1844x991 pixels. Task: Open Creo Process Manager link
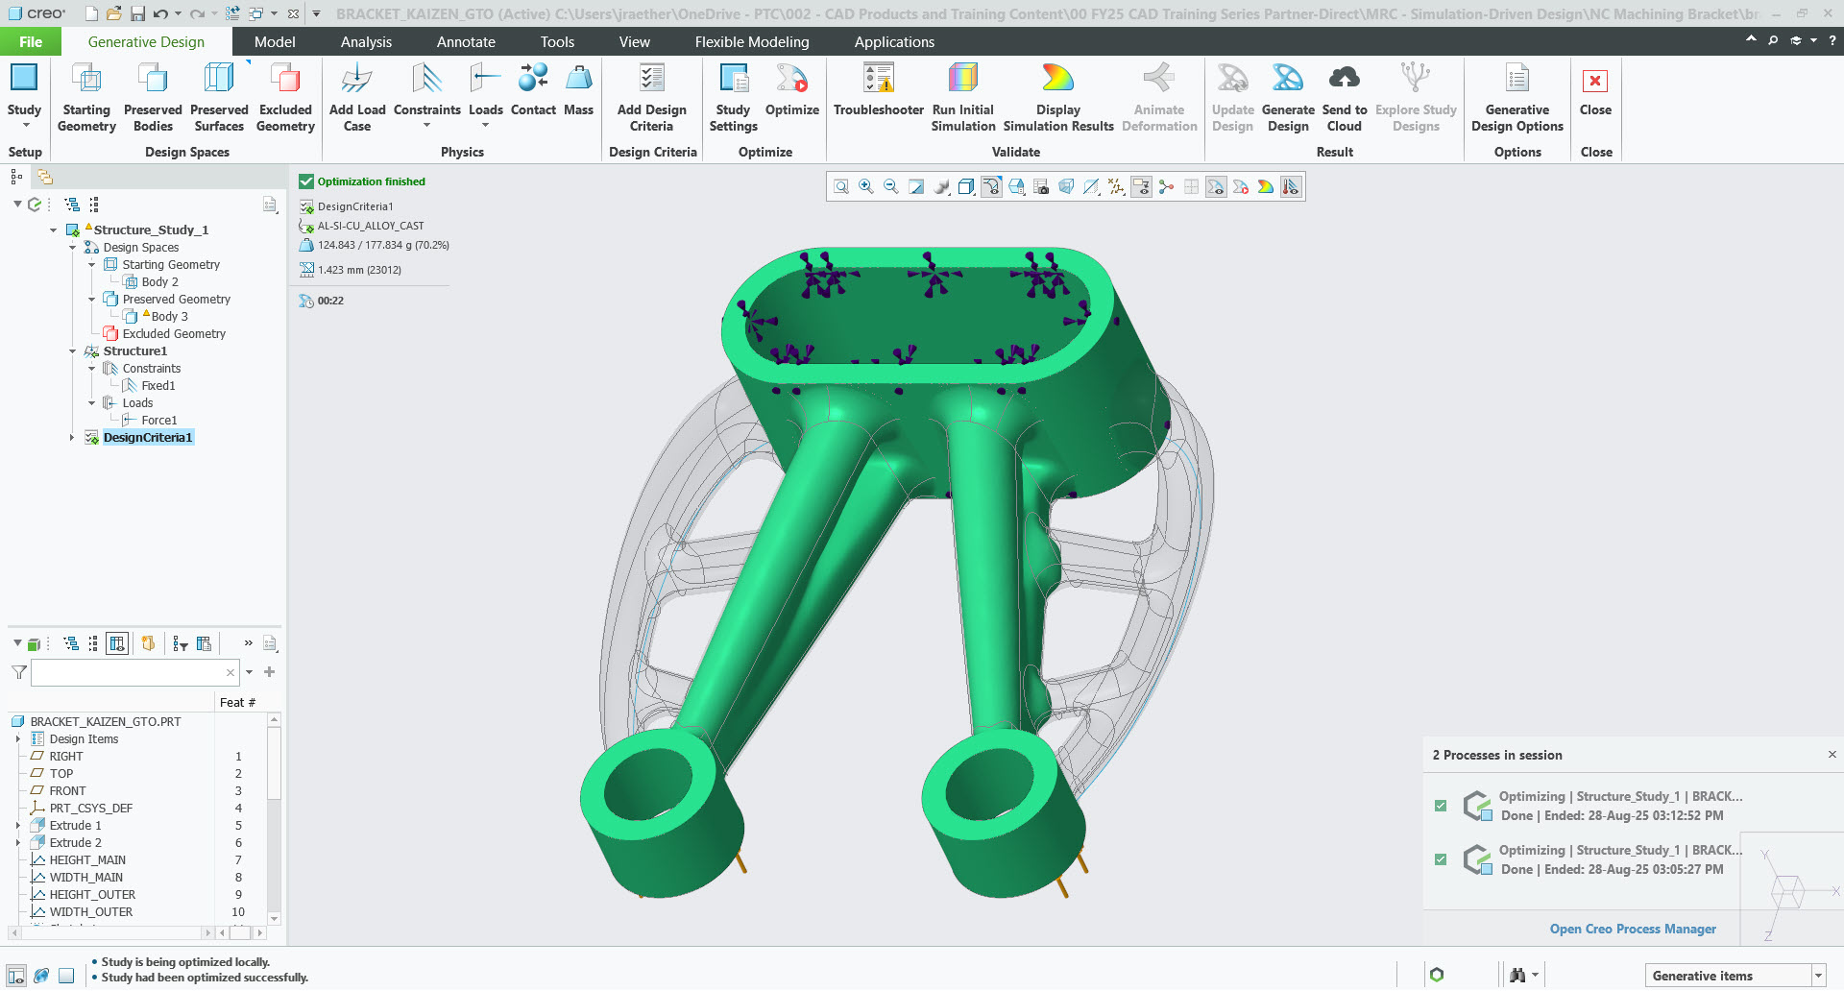[1632, 929]
